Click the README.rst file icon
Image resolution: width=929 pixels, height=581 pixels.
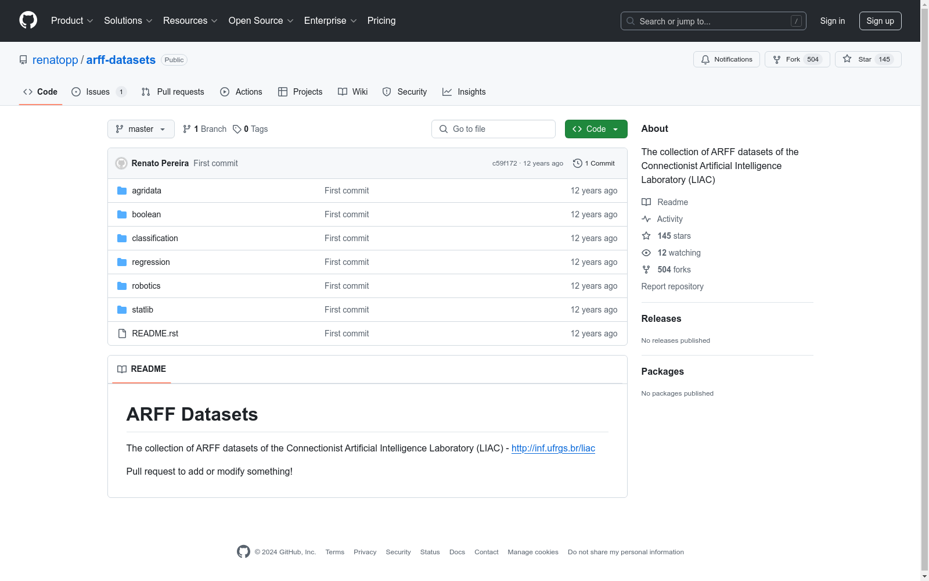tap(122, 333)
